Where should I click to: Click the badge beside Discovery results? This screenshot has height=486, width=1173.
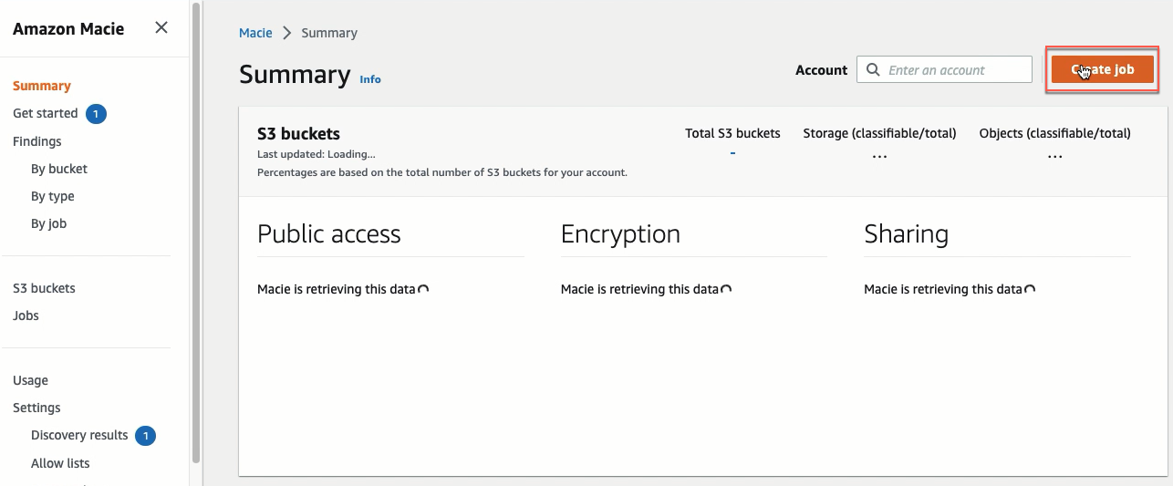[145, 436]
